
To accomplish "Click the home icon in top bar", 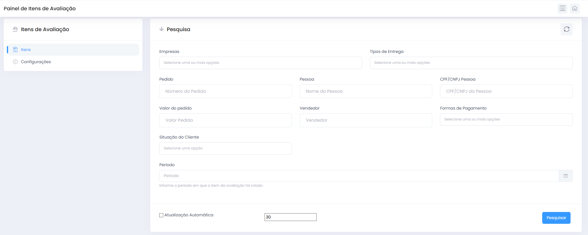I will [x=575, y=8].
